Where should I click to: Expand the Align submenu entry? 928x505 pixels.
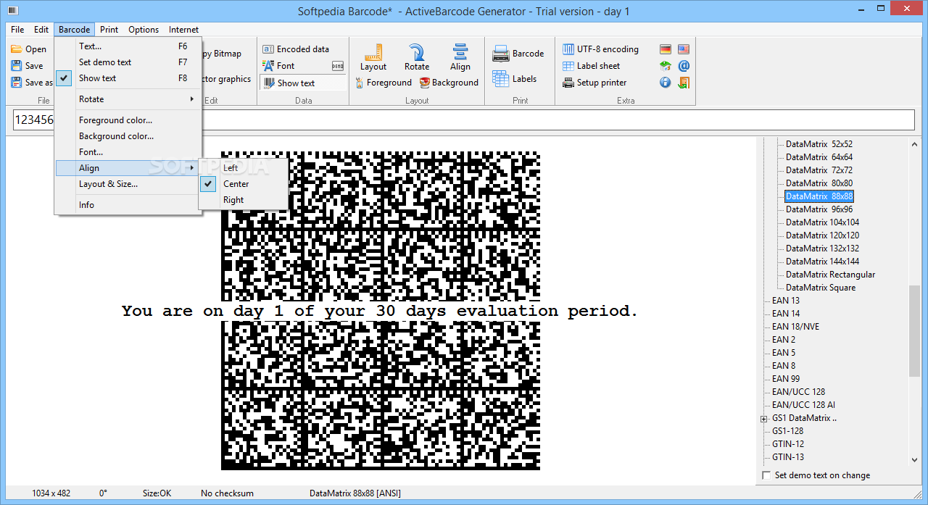(128, 168)
